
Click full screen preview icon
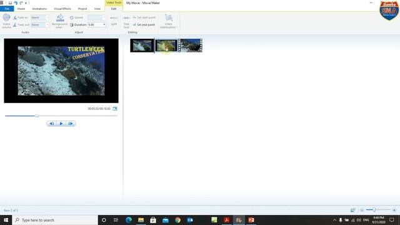115,109
